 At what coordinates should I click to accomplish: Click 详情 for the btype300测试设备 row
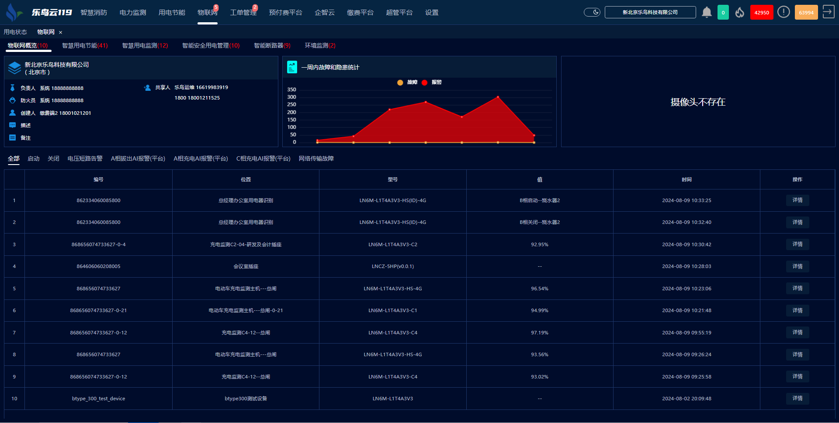(x=797, y=399)
